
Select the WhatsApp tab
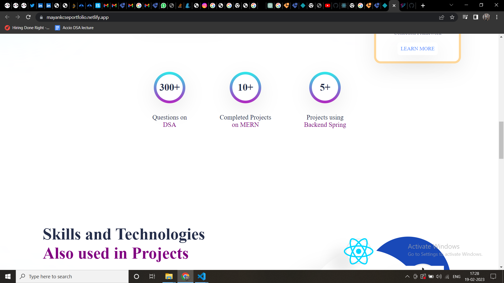[164, 6]
